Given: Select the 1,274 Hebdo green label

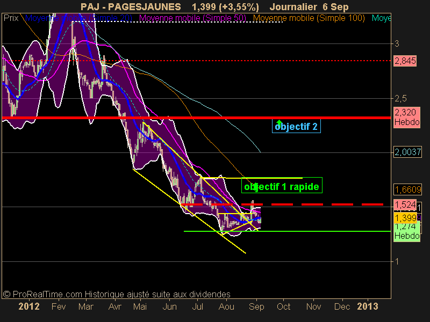Looking at the screenshot, I should click(407, 232).
